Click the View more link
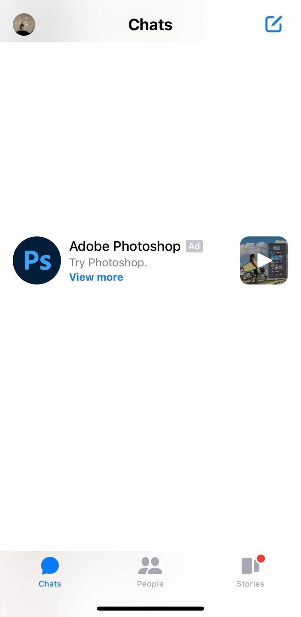301x617 pixels. (x=96, y=277)
